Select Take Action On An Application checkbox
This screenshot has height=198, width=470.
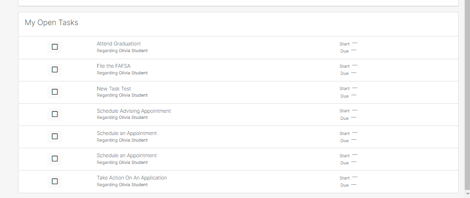point(55,181)
